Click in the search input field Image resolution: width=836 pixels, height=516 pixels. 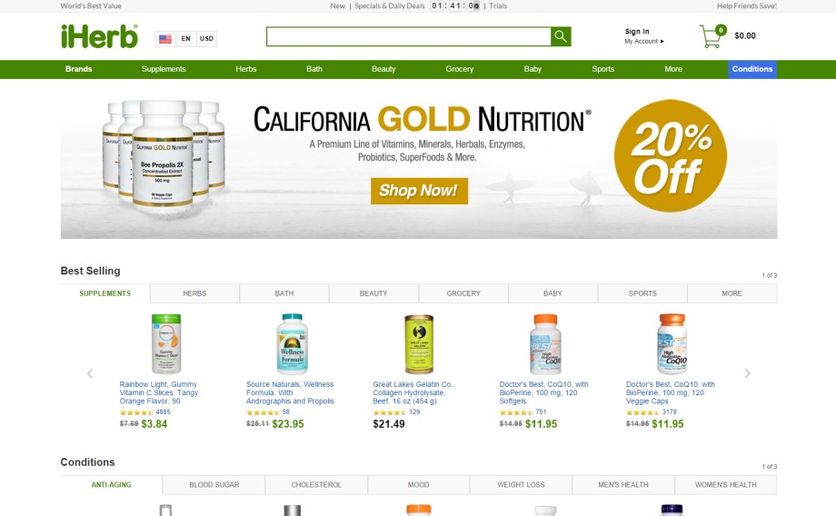point(408,36)
